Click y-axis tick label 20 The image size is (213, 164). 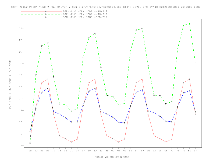coord(20,64)
